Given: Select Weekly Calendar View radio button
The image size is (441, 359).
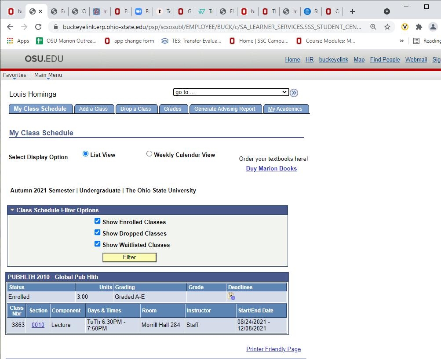Looking at the screenshot, I should tap(149, 154).
